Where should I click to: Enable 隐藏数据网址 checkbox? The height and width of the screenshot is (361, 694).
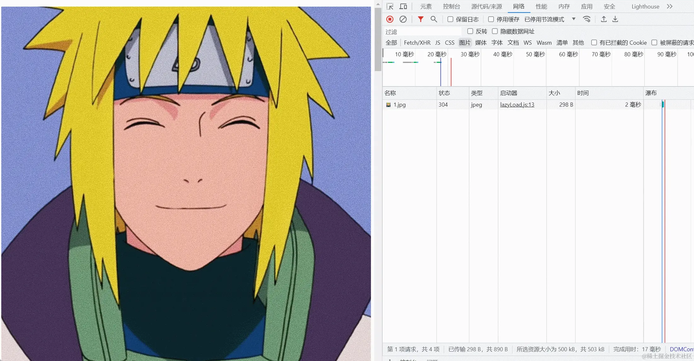(x=495, y=31)
